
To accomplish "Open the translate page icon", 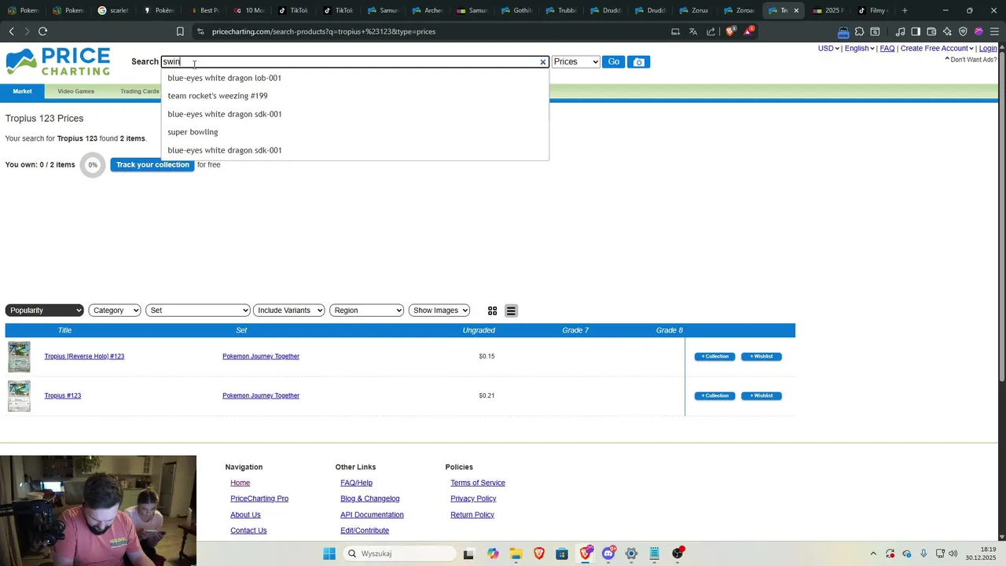I will [x=693, y=31].
